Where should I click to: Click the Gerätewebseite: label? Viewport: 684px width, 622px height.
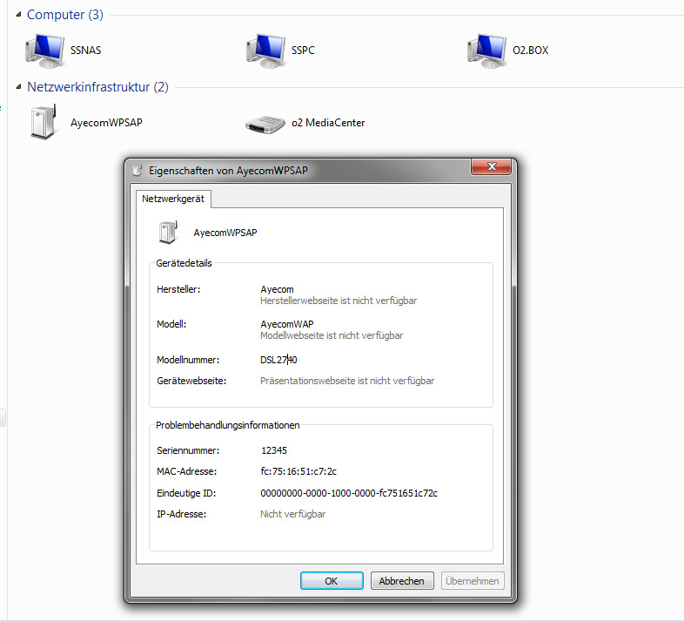coord(191,381)
